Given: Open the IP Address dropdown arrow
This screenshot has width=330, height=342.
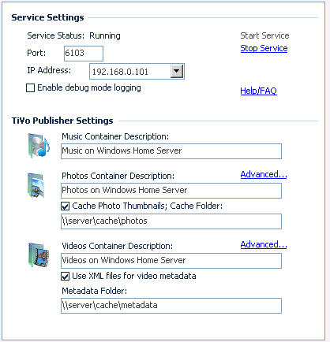Looking at the screenshot, I should (x=177, y=71).
